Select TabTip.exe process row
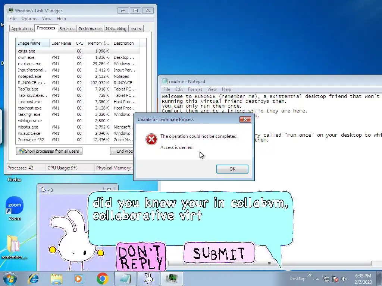The width and height of the screenshot is (382, 286). [x=78, y=89]
